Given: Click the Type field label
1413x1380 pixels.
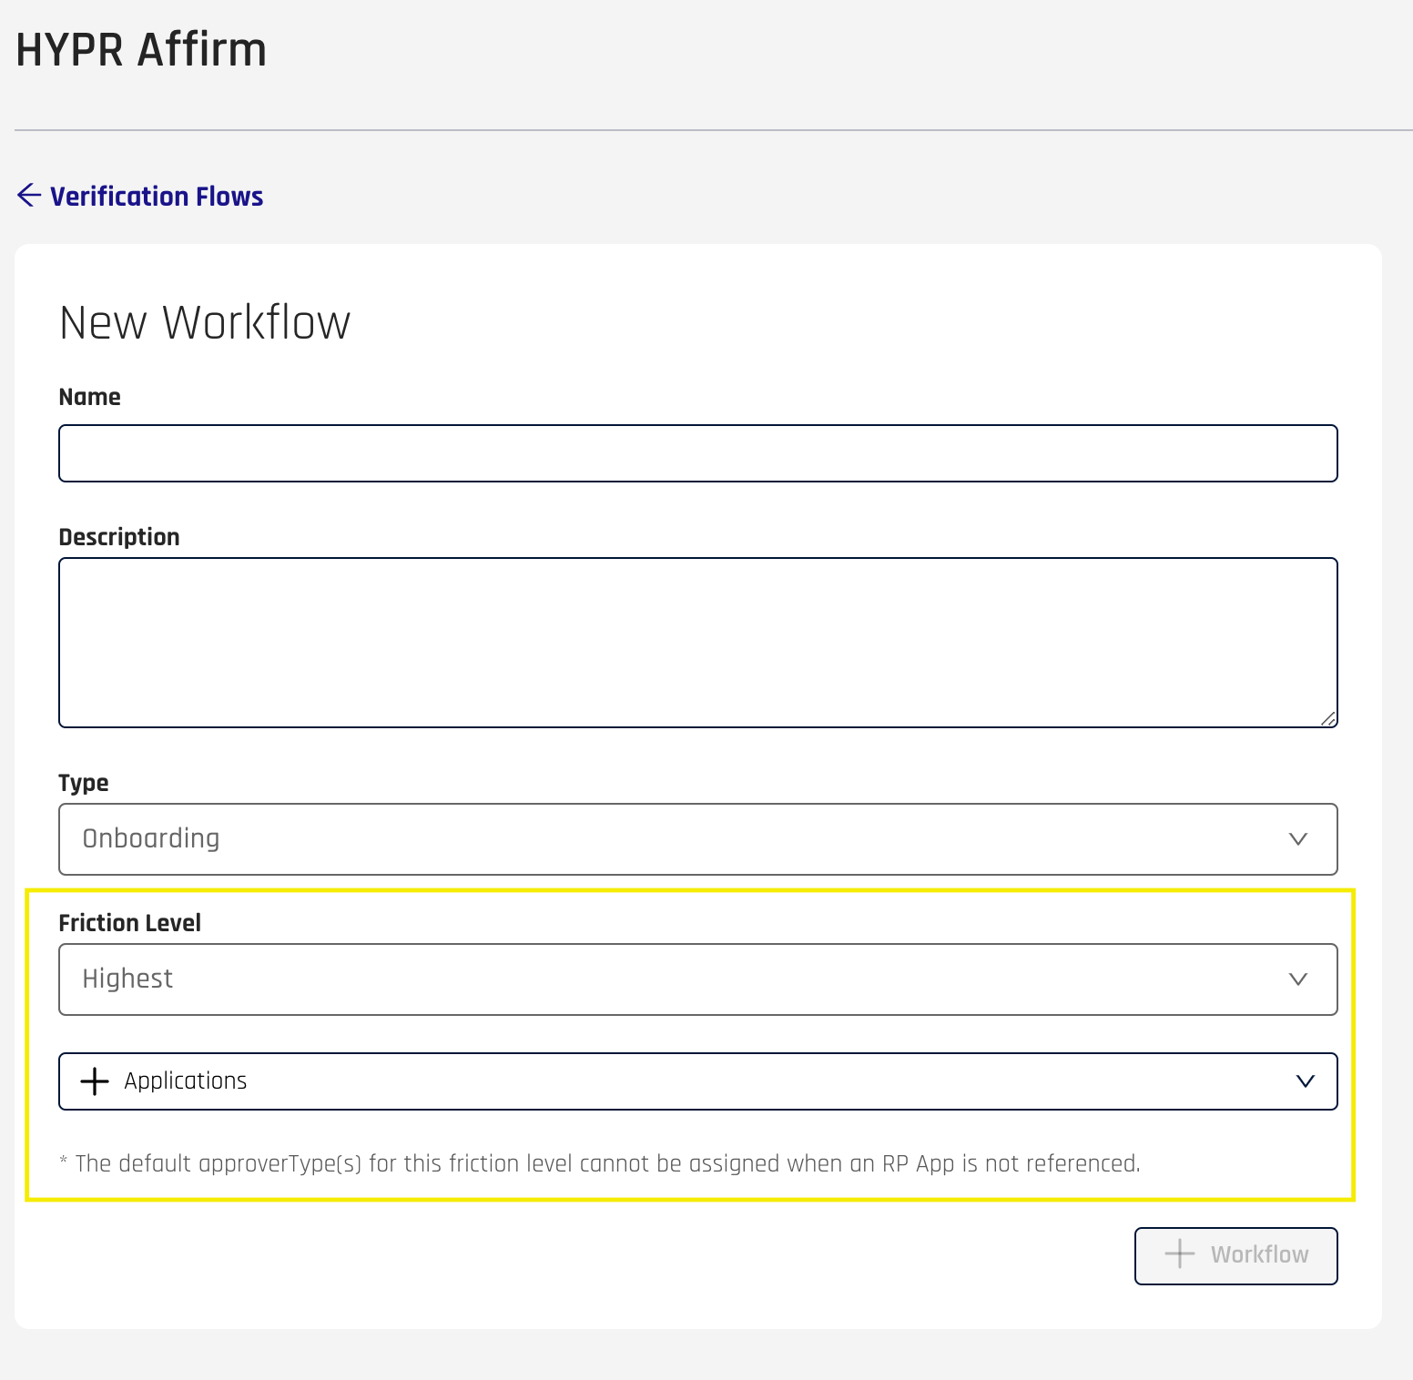Looking at the screenshot, I should [x=84, y=783].
